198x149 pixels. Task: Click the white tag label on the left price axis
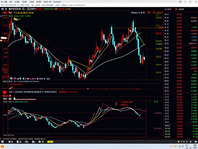[x=4, y=38]
